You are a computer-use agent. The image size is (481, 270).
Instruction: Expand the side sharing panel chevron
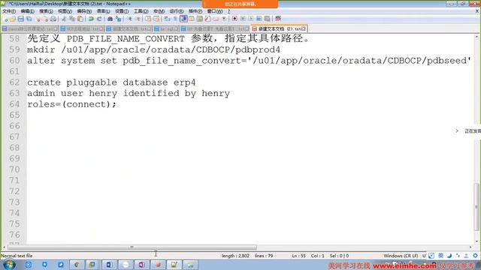click(457, 130)
